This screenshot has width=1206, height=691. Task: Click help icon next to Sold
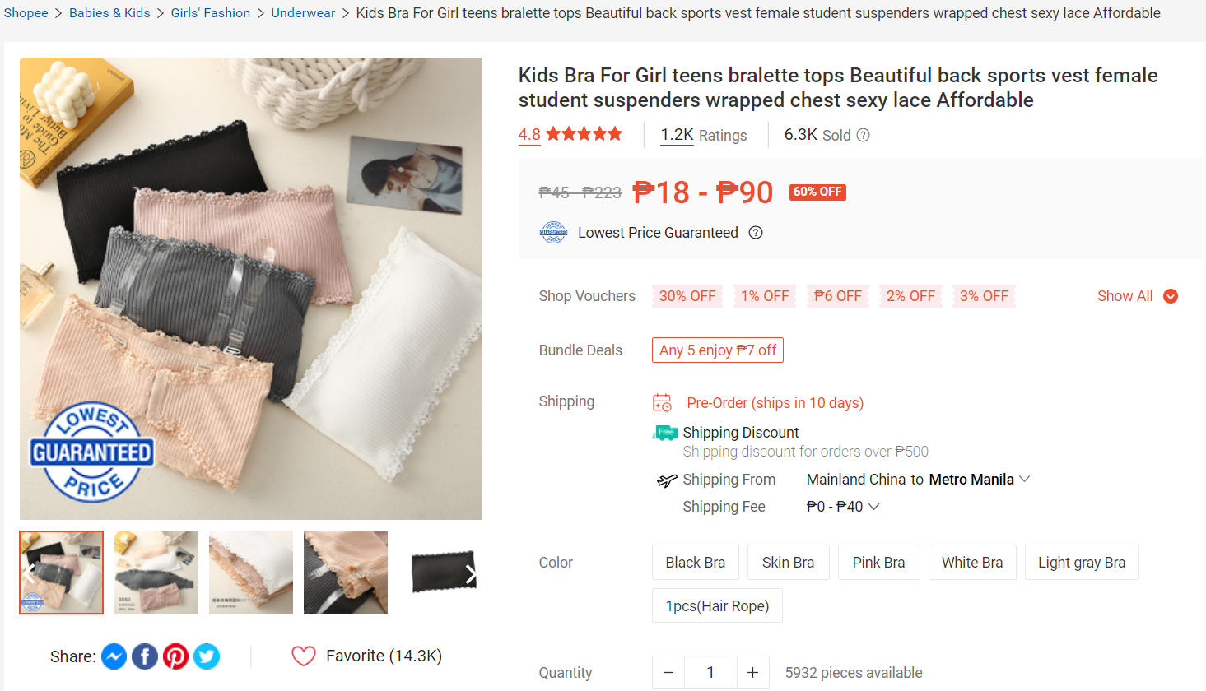pos(863,136)
